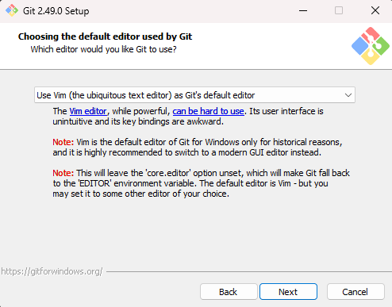392x307 pixels.
Task: Go to the previous step with the Back button
Action: (229, 292)
